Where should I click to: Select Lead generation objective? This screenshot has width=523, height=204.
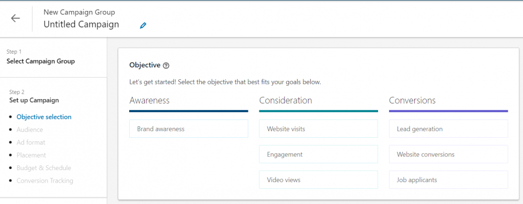(449, 129)
